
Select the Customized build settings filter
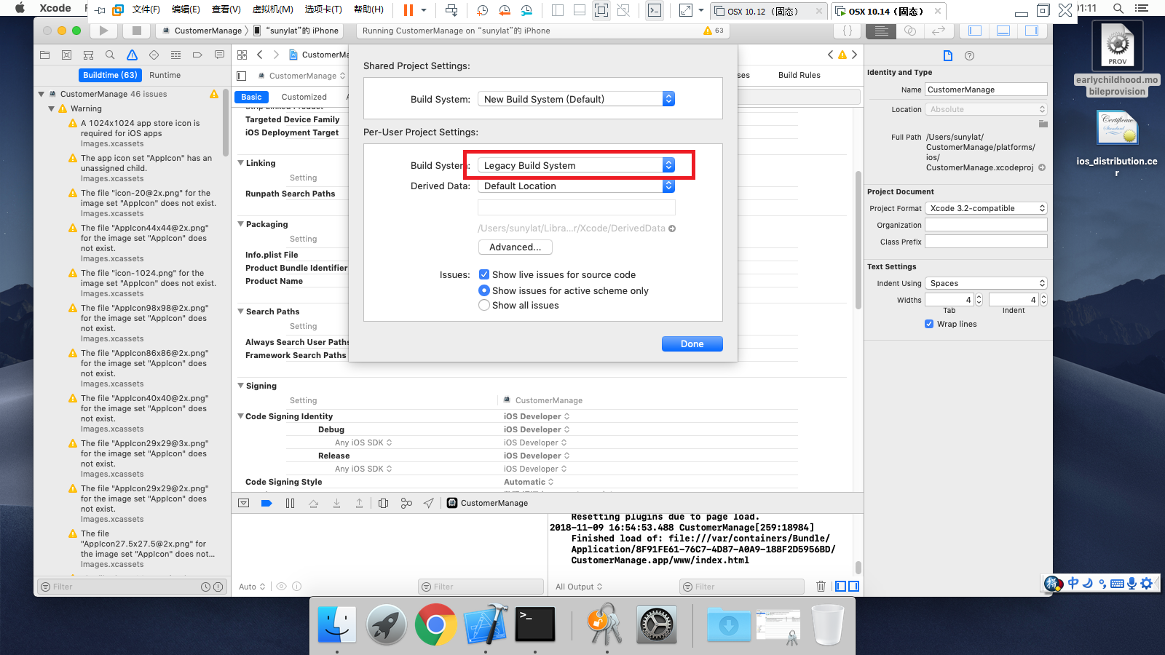click(304, 97)
